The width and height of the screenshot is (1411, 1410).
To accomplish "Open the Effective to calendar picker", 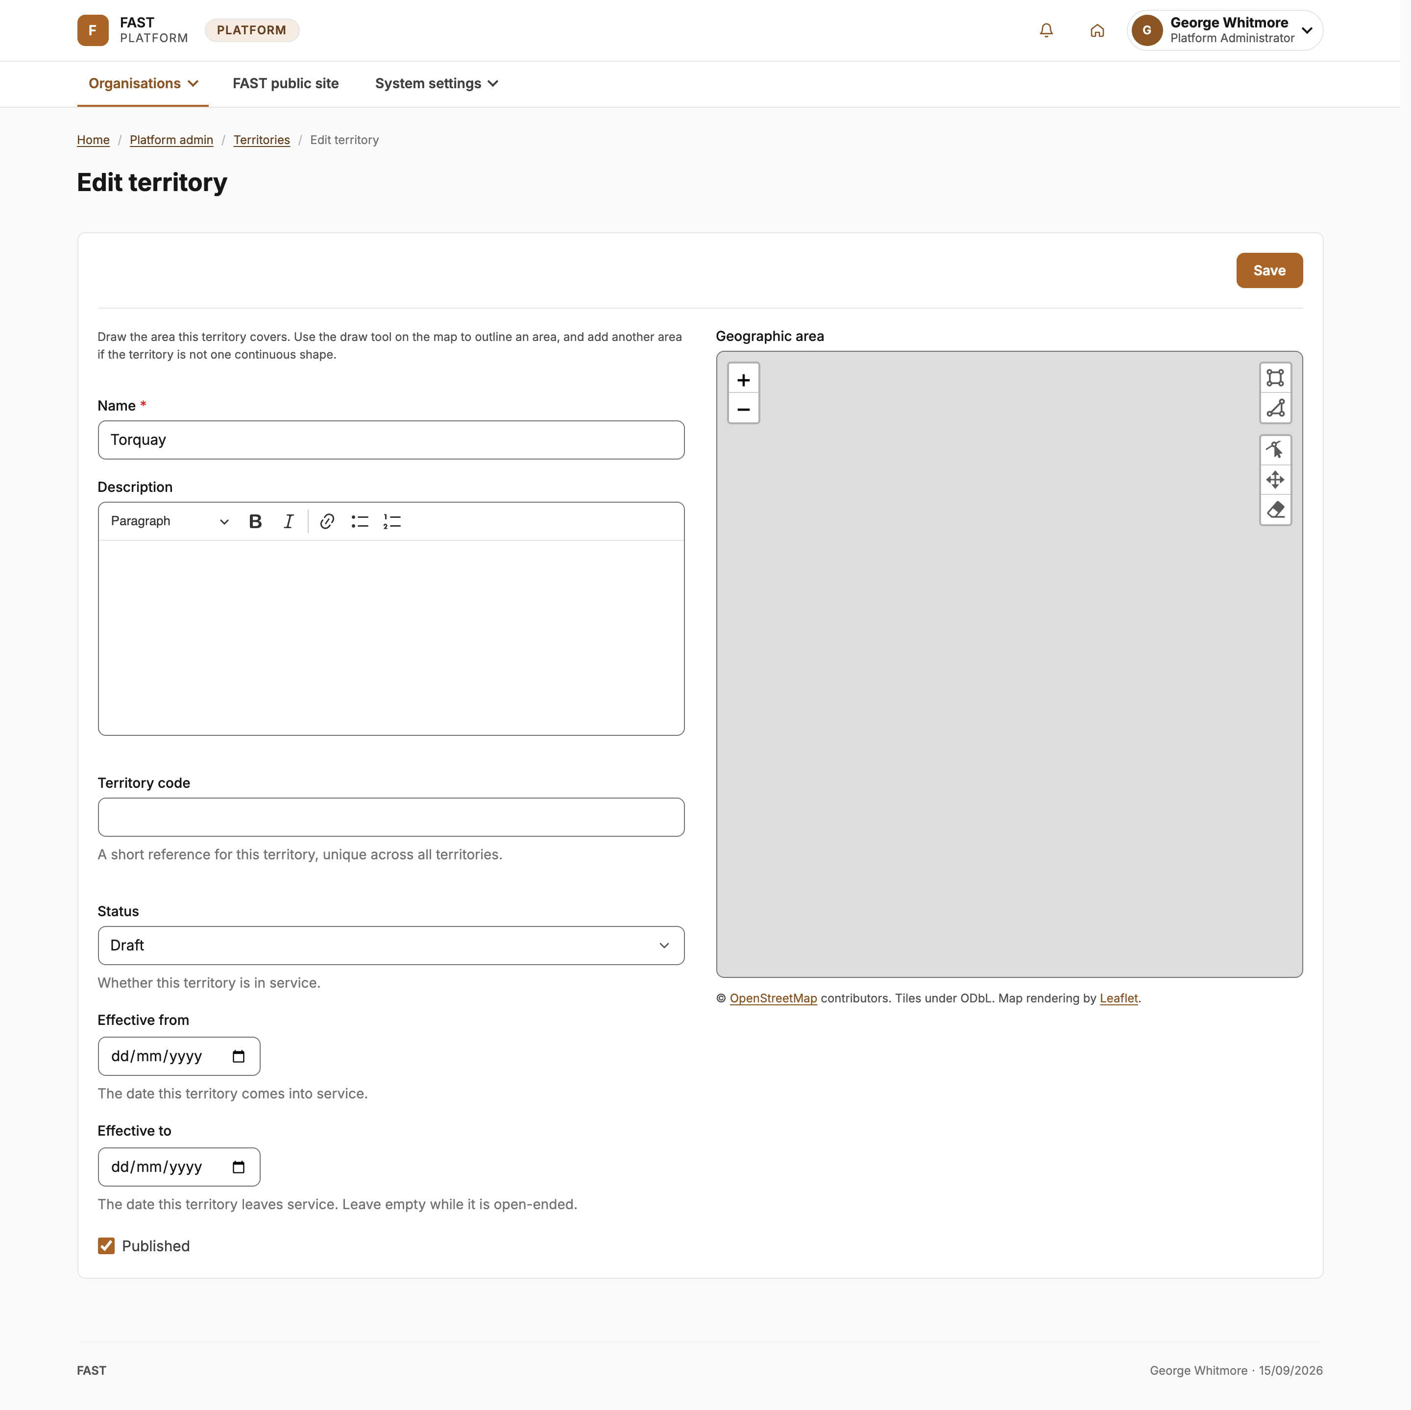I will point(238,1167).
